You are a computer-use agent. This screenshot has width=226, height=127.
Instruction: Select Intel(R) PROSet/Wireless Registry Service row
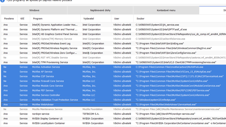click(x=114, y=48)
